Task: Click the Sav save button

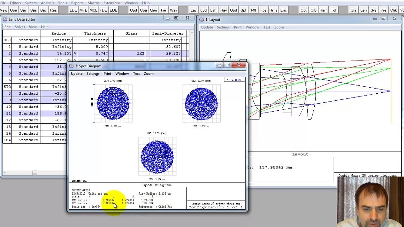Action: (x=23, y=10)
